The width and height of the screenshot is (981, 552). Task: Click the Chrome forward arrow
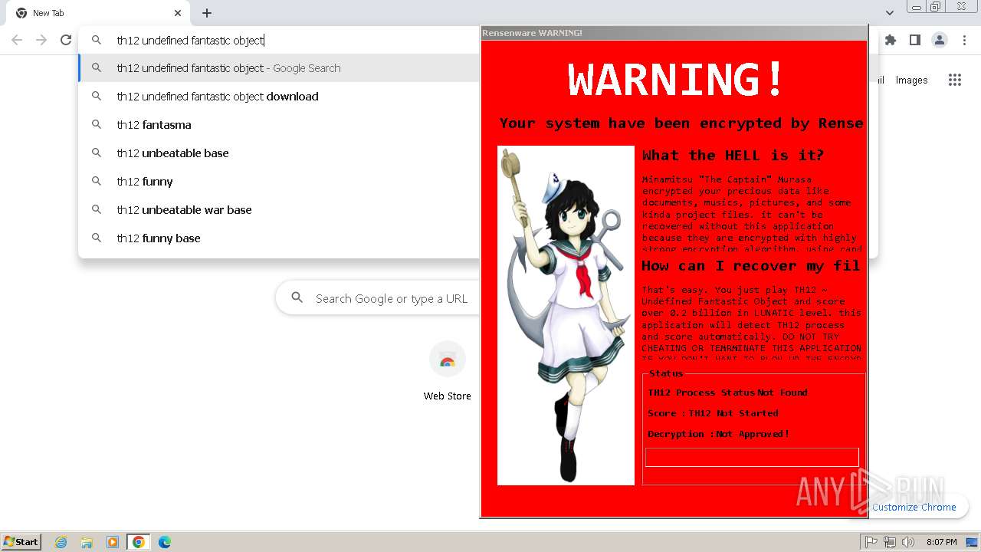point(41,40)
